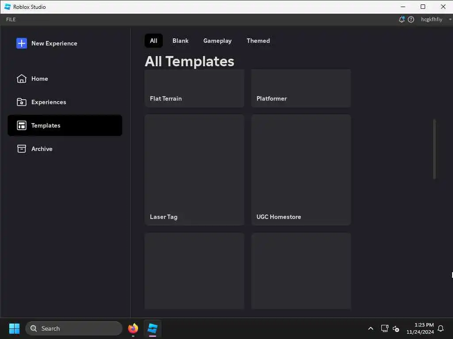Open the network status tray icon
Screen dimensions: 453x339
coord(384,328)
